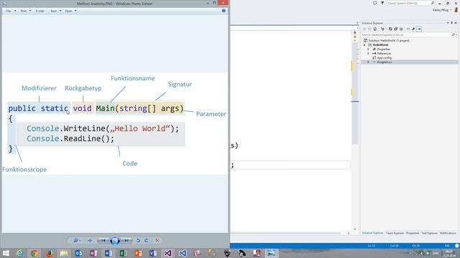Rotate the image counterclockwise in Photo Viewer
The image size is (460, 258).
(x=138, y=241)
